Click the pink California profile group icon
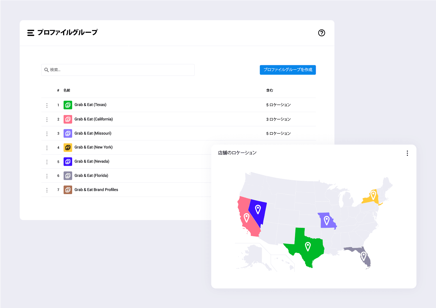 (x=68, y=119)
